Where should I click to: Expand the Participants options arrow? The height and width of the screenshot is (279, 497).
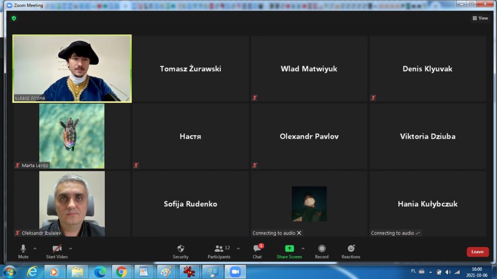(x=238, y=248)
